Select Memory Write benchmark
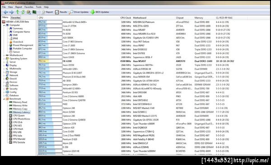Screen dimensions: 271x165 click(18, 105)
